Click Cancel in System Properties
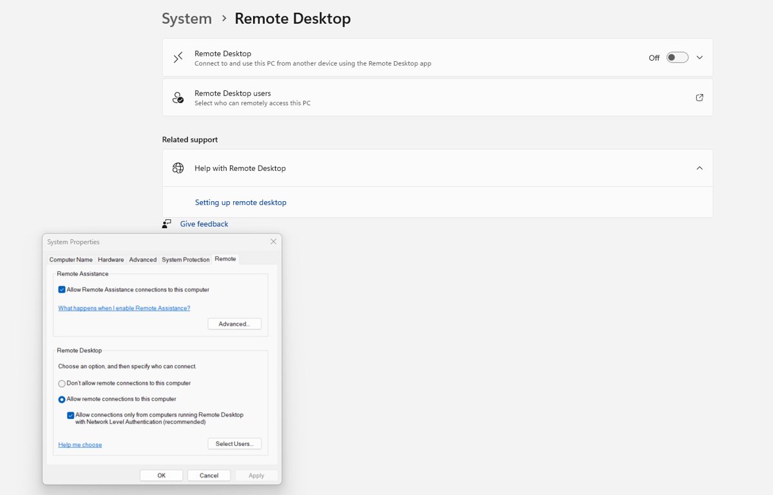 coord(209,476)
